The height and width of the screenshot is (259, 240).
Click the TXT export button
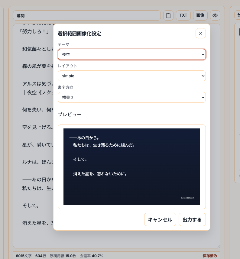tap(183, 15)
